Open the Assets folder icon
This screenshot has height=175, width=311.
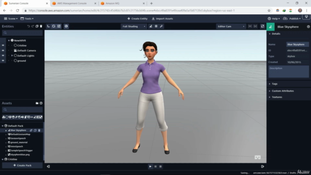(x=37, y=103)
